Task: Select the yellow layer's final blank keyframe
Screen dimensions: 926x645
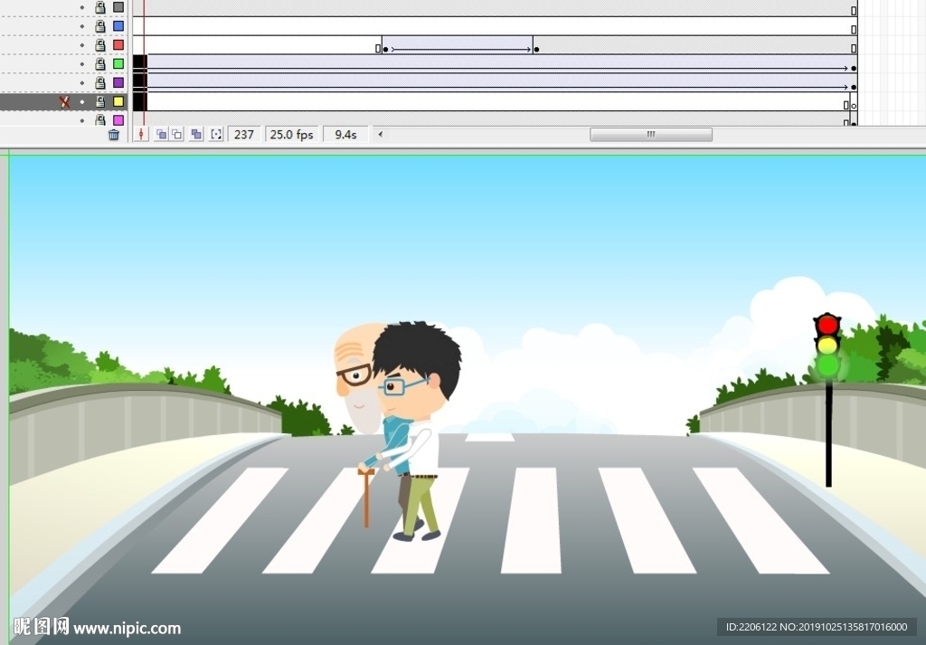Action: click(854, 106)
